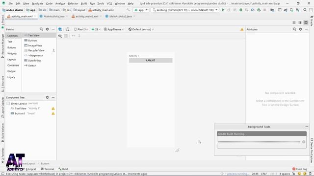Click the layout warning triangle icon
This screenshot has width=314, height=176.
click(242, 29)
